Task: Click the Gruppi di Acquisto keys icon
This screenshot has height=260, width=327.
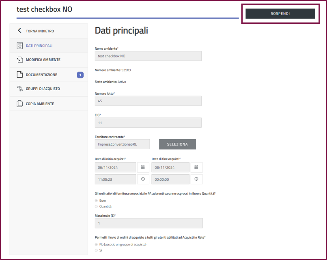Action: [19, 89]
